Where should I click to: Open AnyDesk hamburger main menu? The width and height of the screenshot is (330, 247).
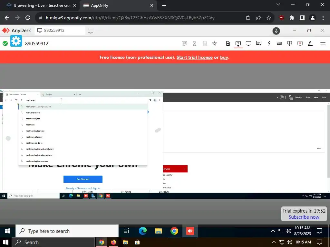click(x=323, y=43)
